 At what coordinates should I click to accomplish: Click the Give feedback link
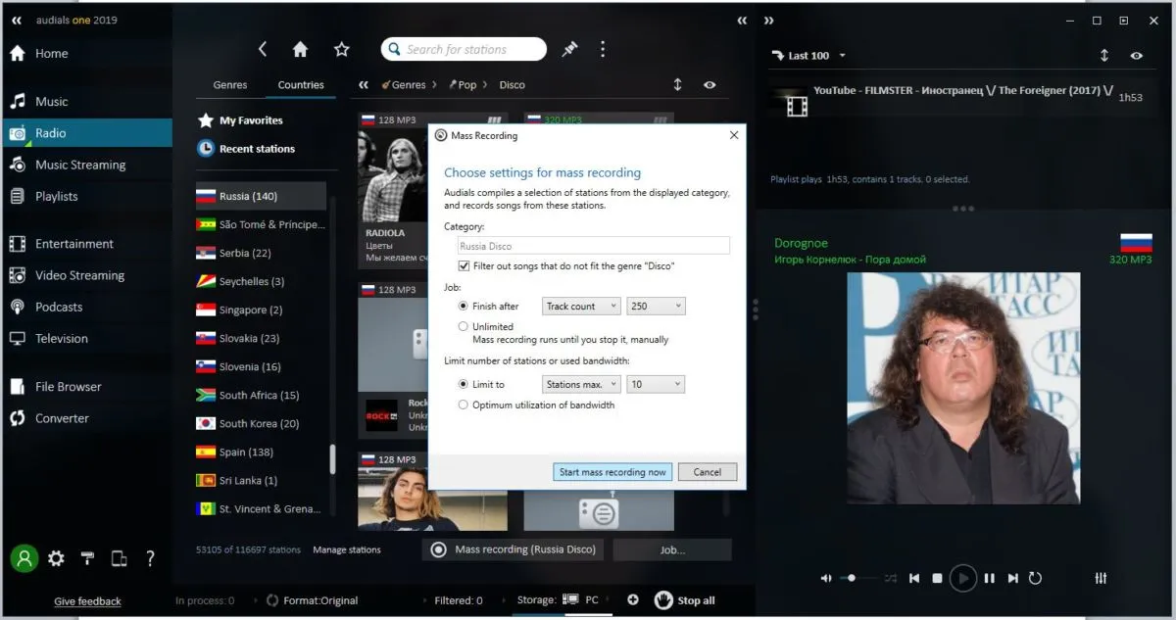point(87,601)
